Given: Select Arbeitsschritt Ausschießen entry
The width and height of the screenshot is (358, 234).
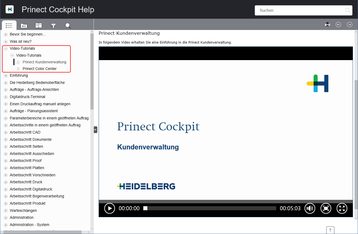Looking at the screenshot, I should [32, 154].
